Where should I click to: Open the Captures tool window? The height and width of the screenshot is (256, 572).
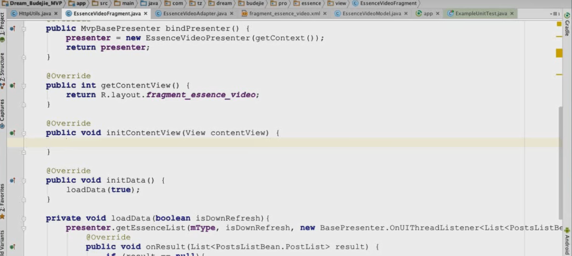(3, 113)
